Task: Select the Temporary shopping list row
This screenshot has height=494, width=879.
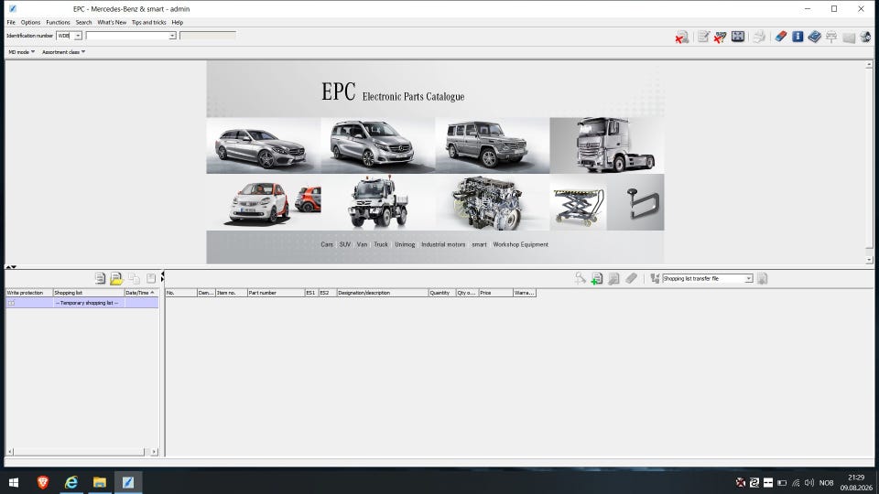Action: 81,303
